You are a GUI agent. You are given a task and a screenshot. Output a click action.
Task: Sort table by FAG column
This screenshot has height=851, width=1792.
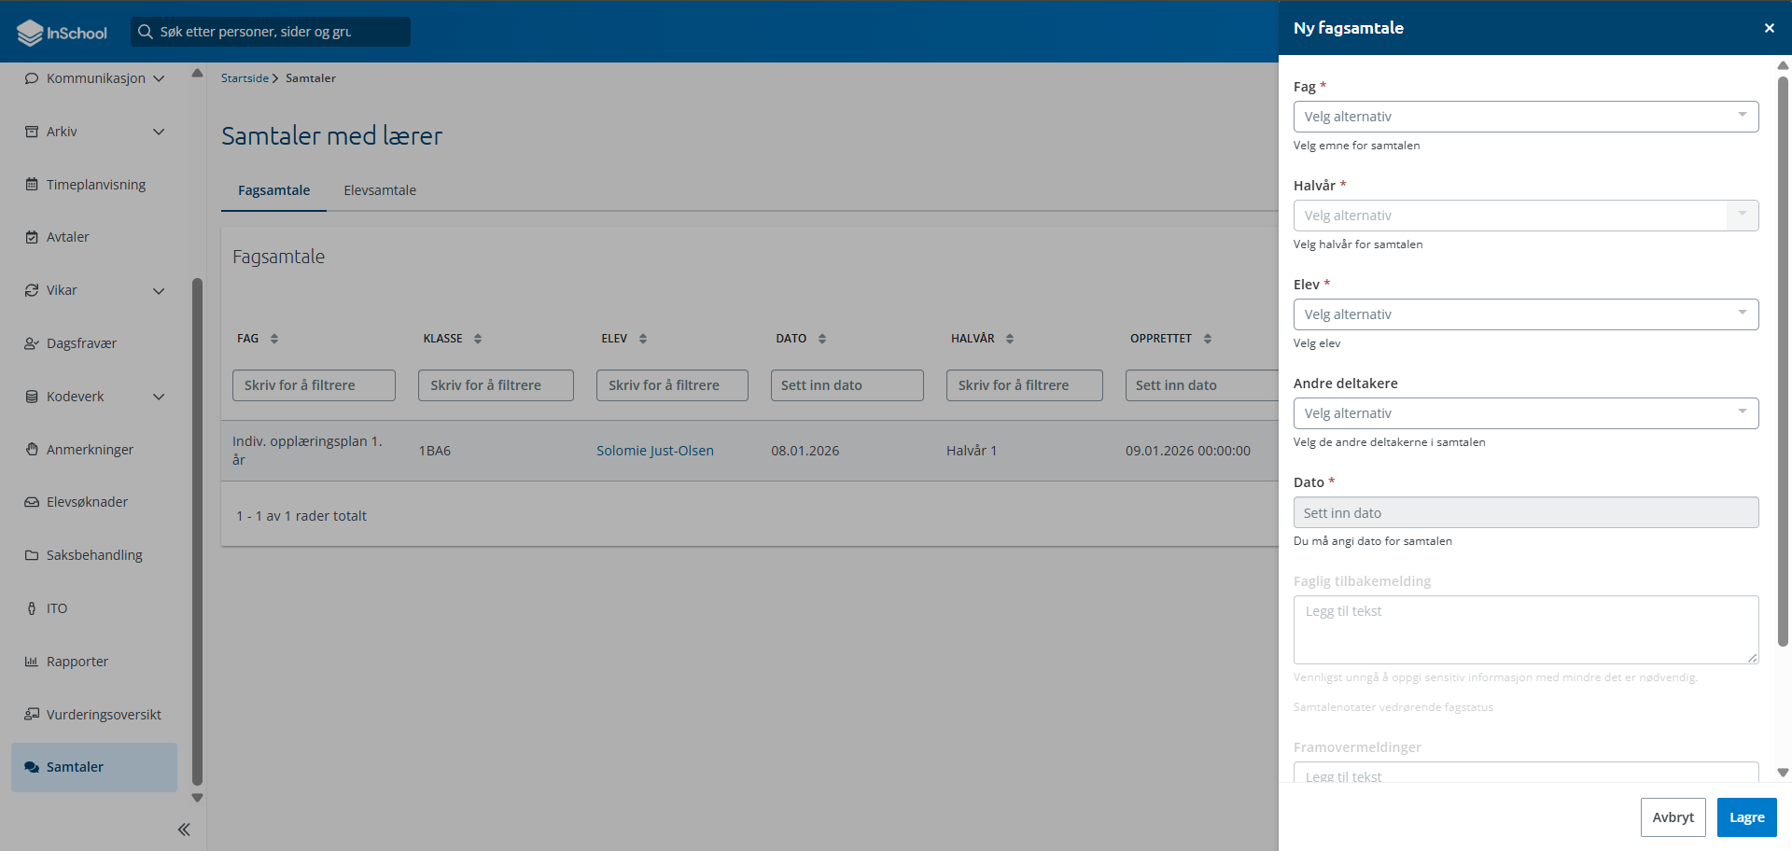pyautogui.click(x=274, y=339)
